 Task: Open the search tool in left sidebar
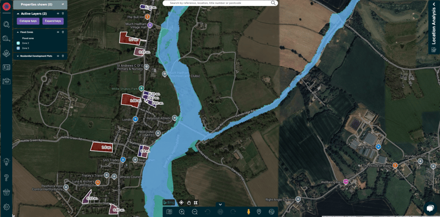(6, 24)
